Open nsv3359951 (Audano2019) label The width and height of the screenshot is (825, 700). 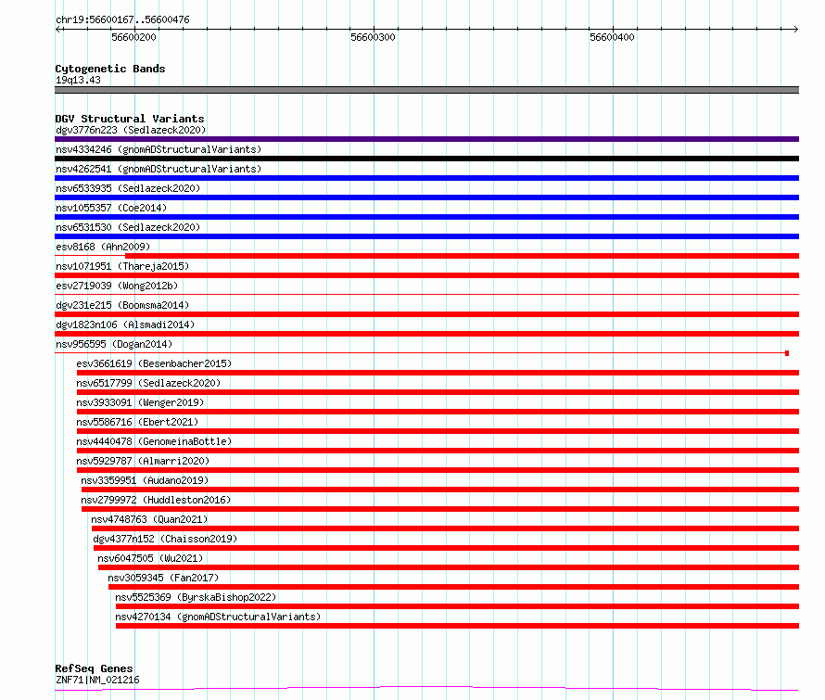point(145,480)
